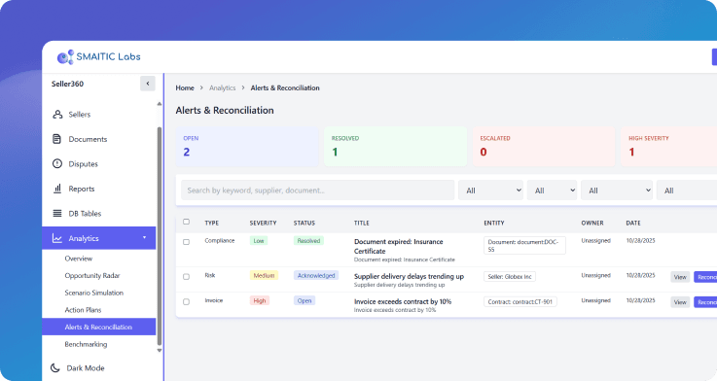Open Action Plans submenu item
Viewport: 717px width, 381px height.
(83, 310)
